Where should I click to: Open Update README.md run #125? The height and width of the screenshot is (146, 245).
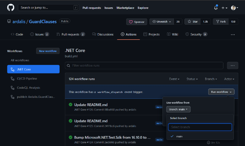coord(91,121)
